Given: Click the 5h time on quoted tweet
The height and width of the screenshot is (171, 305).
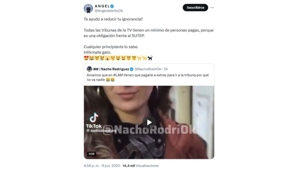Looking at the screenshot, I should tap(166, 69).
